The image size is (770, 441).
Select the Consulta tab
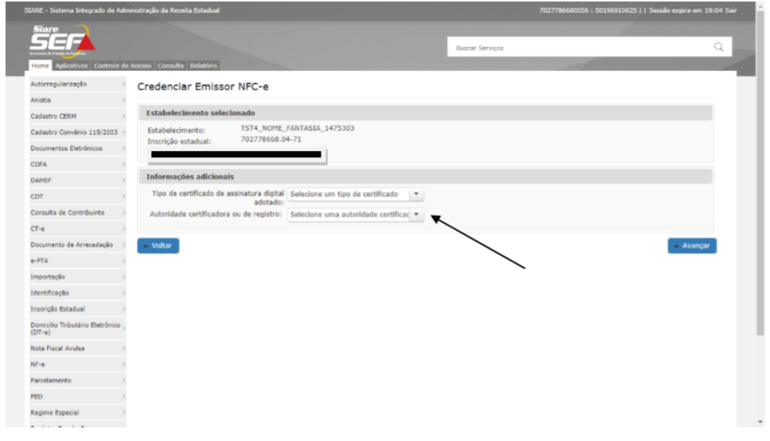click(171, 66)
